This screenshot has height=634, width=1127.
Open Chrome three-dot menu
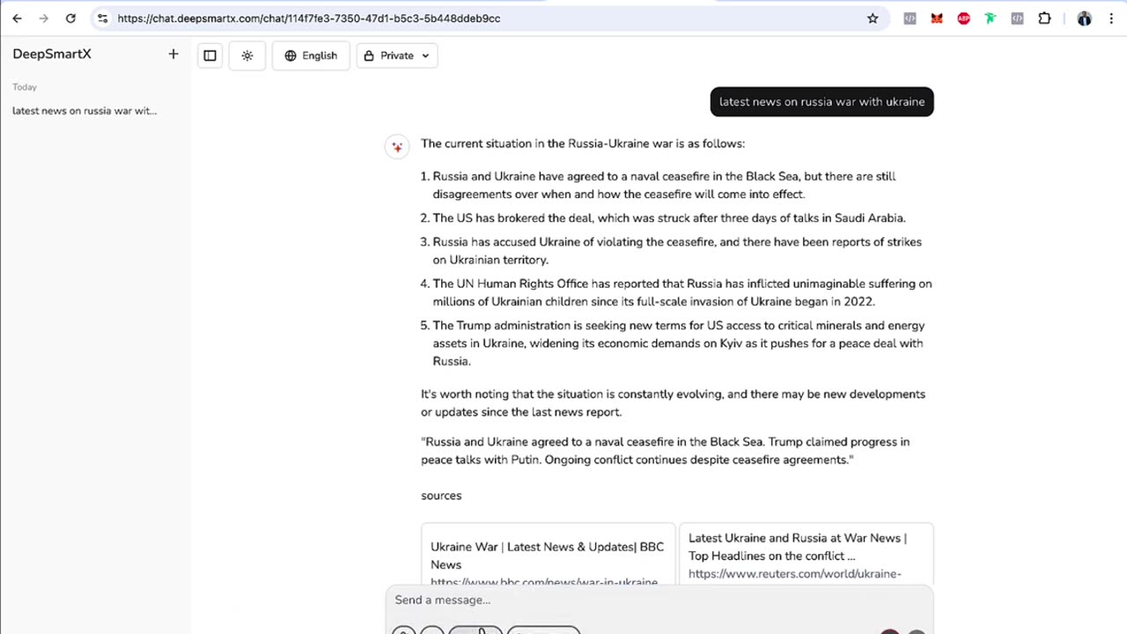tap(1110, 18)
